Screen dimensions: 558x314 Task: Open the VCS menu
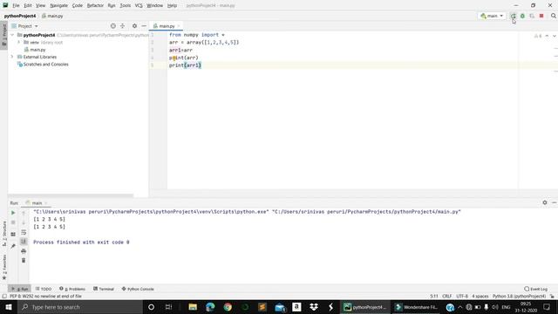[139, 5]
